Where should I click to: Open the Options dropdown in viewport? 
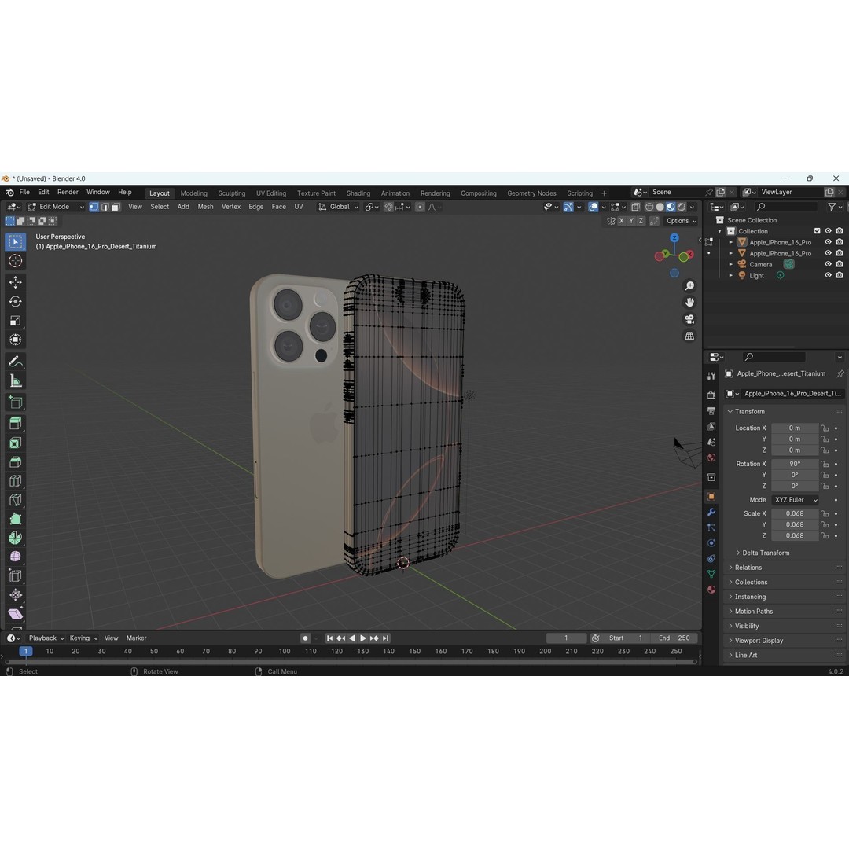(681, 221)
